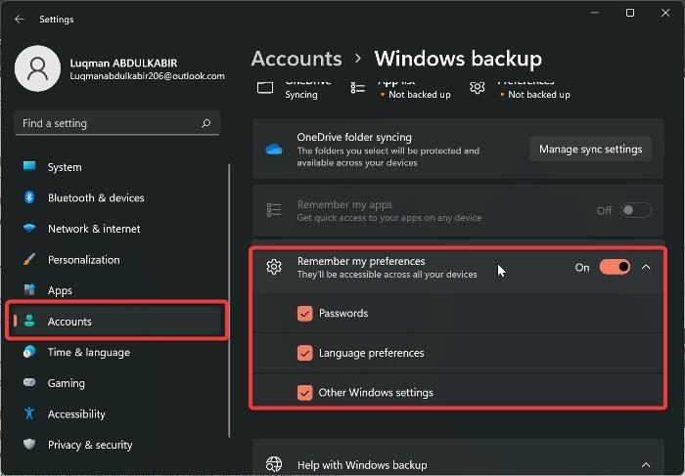Click the Gaming controller icon

(29, 382)
